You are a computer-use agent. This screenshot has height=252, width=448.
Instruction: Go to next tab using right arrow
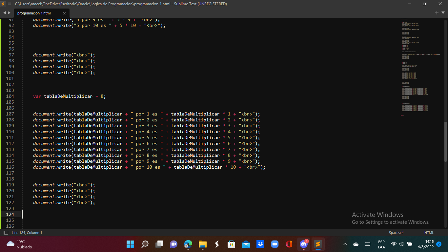9,13
